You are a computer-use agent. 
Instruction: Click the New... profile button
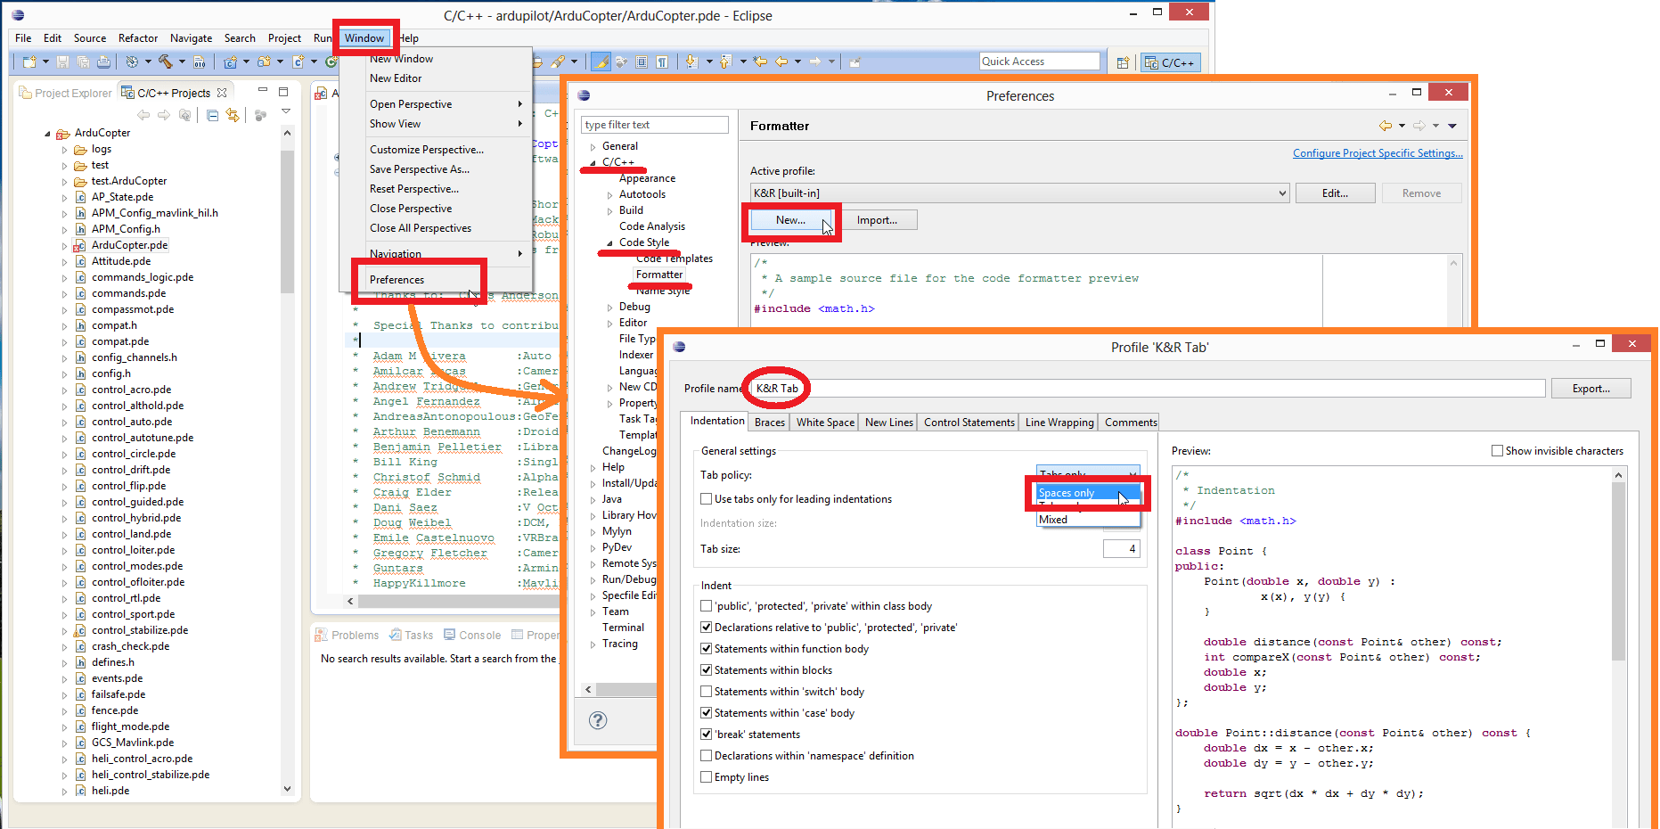click(x=791, y=219)
